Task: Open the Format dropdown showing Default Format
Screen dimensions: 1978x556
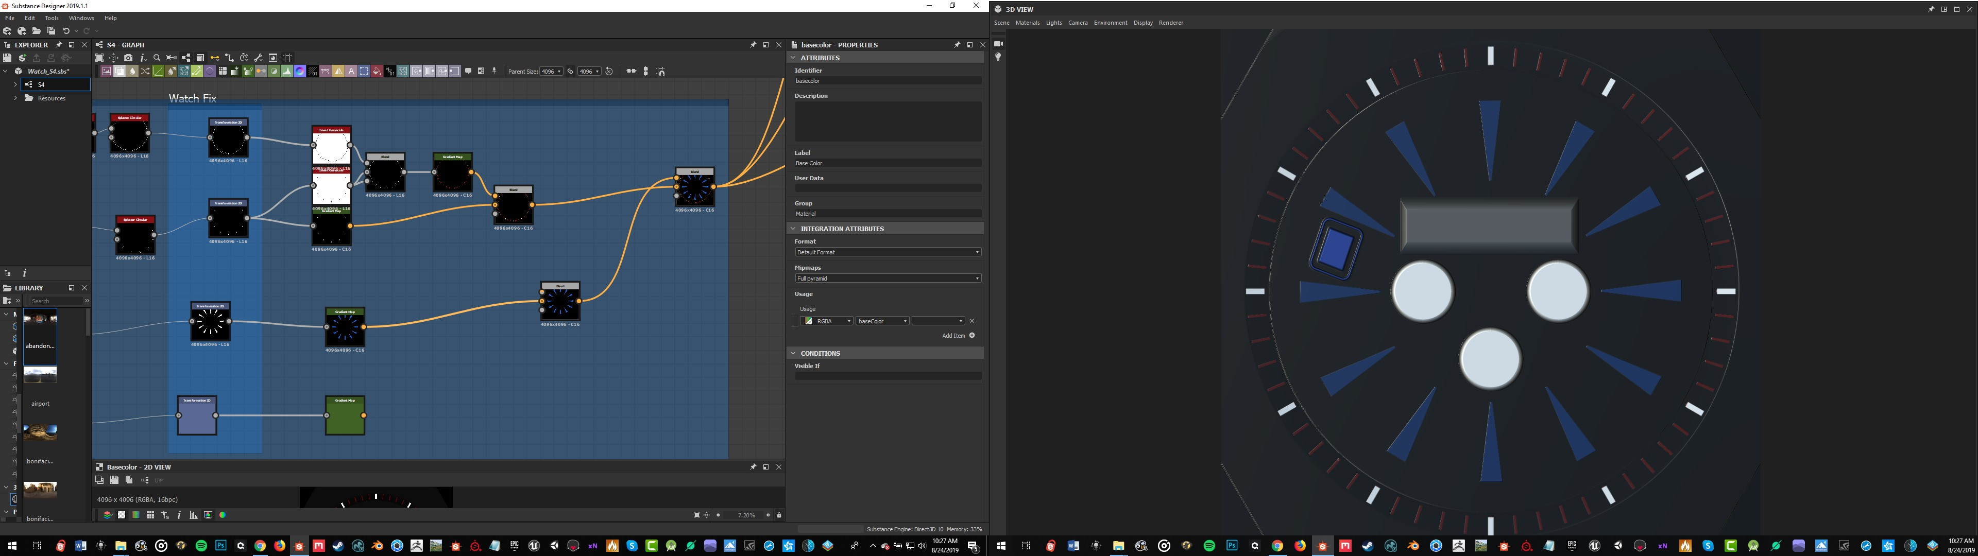Action: click(x=888, y=252)
